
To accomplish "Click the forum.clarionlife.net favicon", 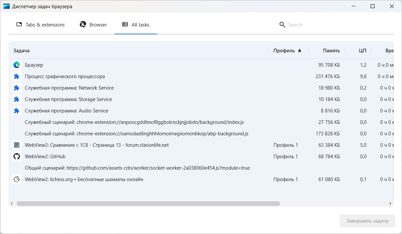I will [x=17, y=145].
